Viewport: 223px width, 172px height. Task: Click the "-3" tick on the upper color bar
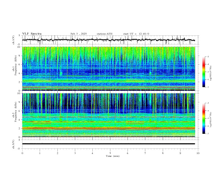tap(208, 56)
